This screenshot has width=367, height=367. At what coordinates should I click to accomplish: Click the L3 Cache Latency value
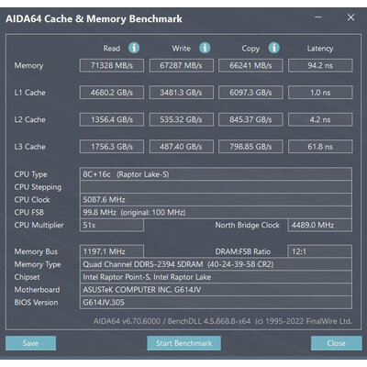coord(320,147)
